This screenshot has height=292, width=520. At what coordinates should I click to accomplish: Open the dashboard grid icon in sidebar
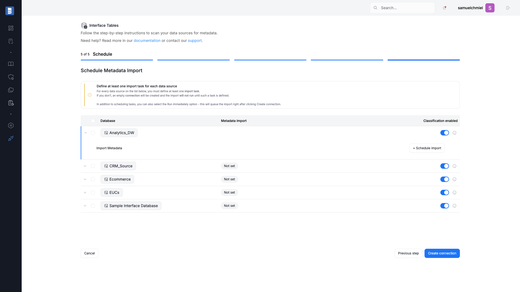coord(11,28)
